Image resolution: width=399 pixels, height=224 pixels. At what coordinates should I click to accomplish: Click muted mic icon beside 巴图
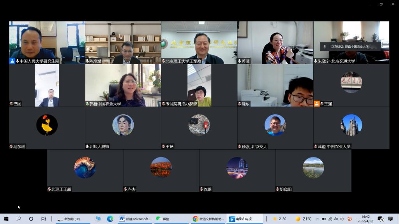11,104
